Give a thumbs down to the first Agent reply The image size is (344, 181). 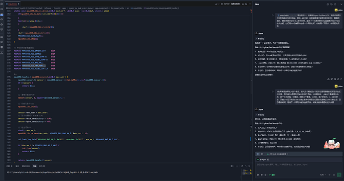point(332,79)
